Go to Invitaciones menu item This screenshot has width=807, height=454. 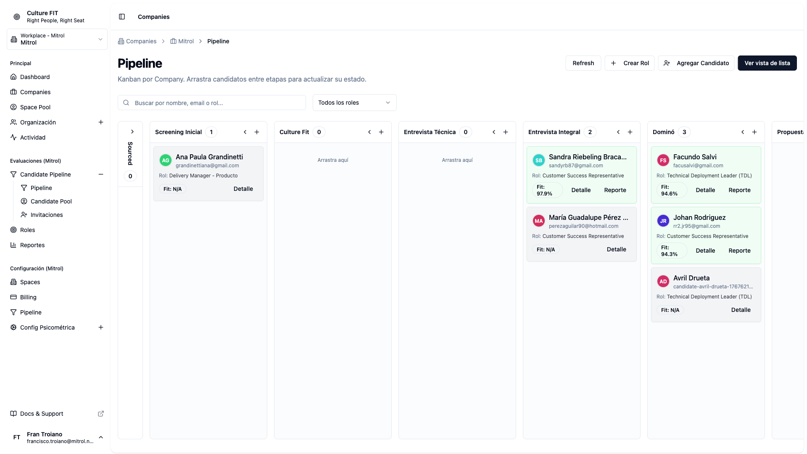click(x=47, y=215)
